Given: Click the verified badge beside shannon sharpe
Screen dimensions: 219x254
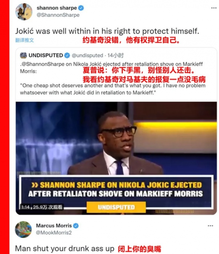Looking at the screenshot, I should pyautogui.click(x=81, y=8).
